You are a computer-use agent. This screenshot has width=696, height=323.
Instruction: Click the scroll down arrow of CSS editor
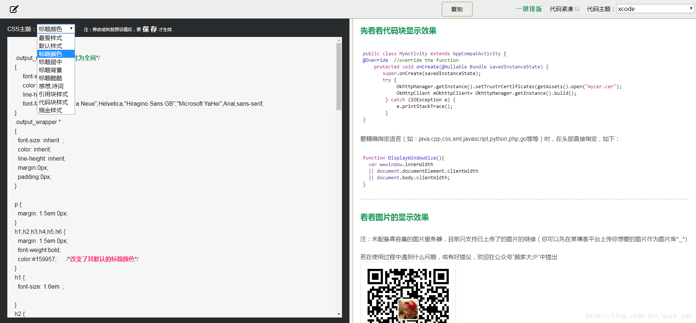pyautogui.click(x=339, y=314)
